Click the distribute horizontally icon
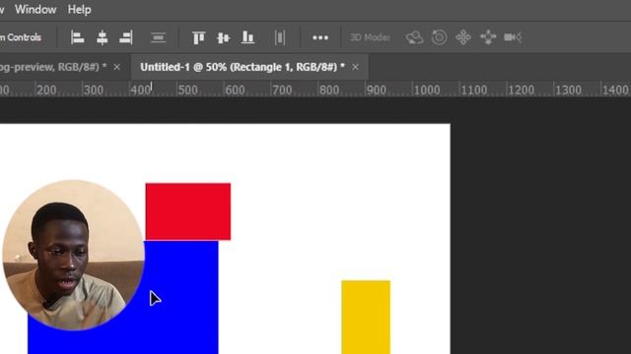 click(280, 37)
